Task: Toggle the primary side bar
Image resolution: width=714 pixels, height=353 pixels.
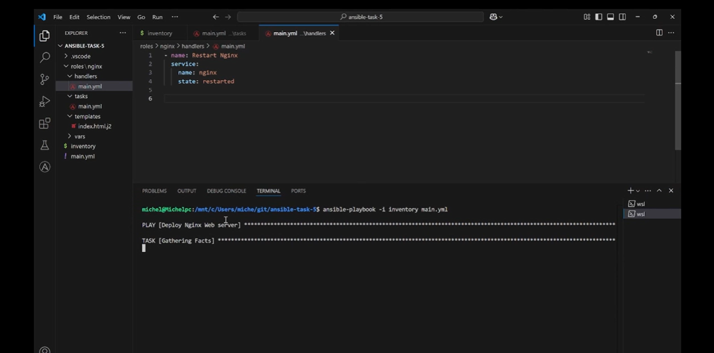Action: click(599, 17)
